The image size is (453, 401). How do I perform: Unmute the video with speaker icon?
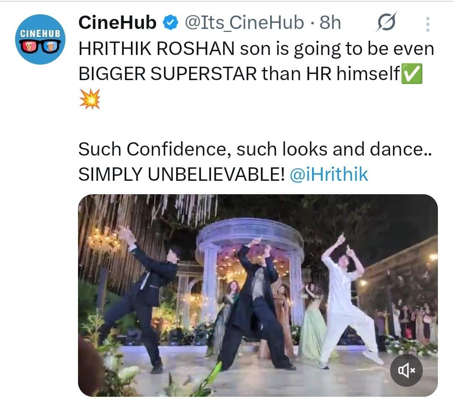(406, 370)
